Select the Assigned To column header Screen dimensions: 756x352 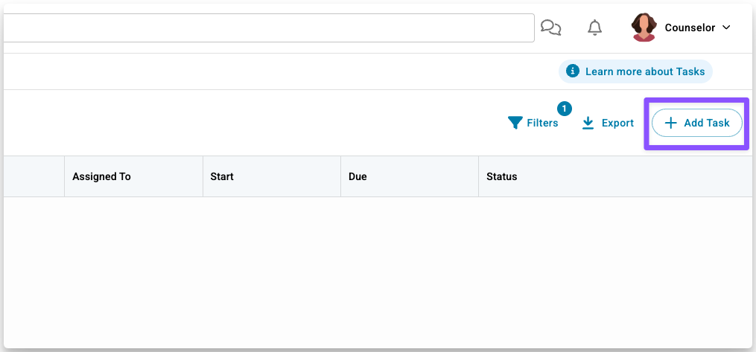click(x=101, y=176)
